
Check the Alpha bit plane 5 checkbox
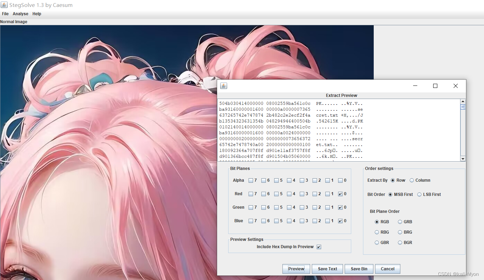click(276, 180)
